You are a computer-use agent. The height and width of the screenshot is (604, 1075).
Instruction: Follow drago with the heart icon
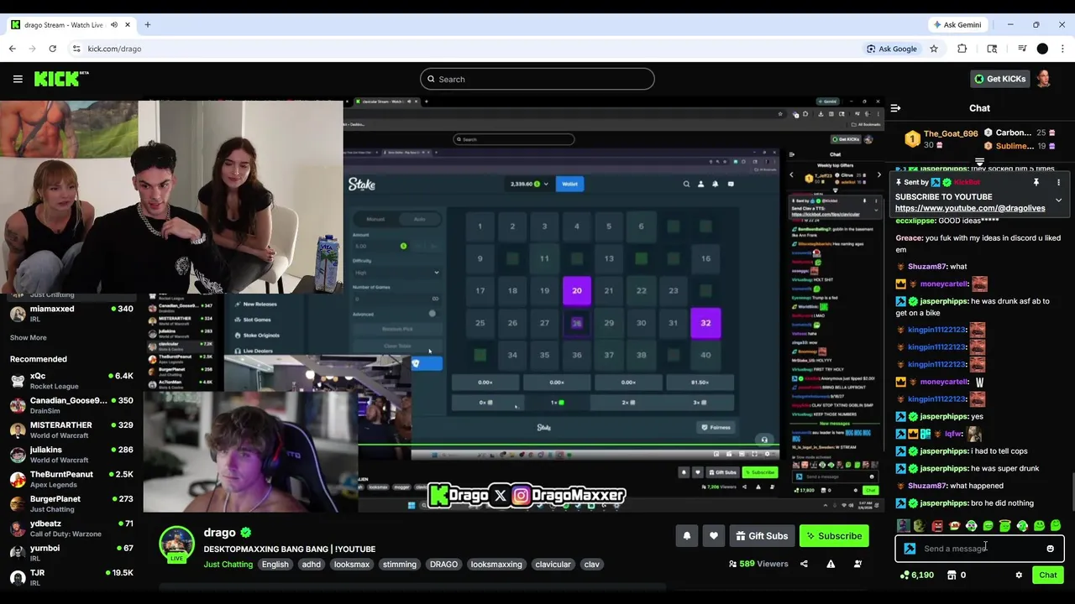[x=714, y=536]
